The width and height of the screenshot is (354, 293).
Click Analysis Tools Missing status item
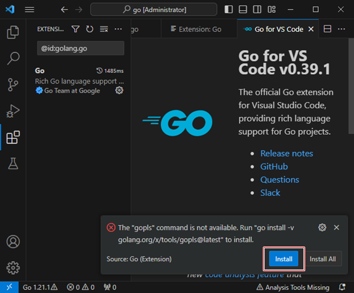[x=293, y=287]
